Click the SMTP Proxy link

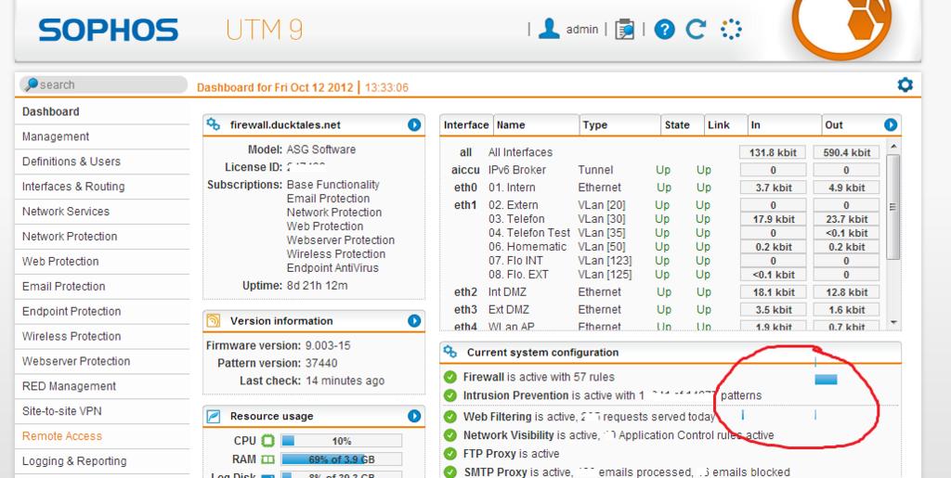click(x=494, y=472)
